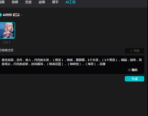Image resolution: width=148 pixels, height=116 pixels.
Task: Click the 风格描述词 label
Action: 6,50
